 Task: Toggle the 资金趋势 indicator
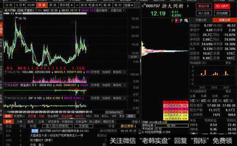[66, 116]
